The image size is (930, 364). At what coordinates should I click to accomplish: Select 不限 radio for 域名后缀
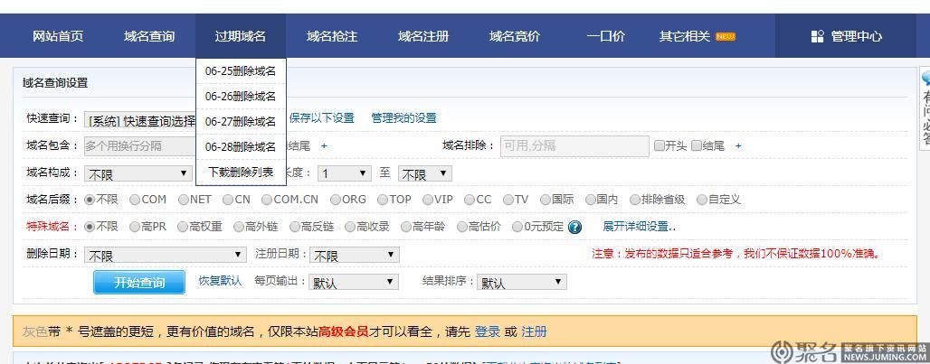pyautogui.click(x=90, y=200)
